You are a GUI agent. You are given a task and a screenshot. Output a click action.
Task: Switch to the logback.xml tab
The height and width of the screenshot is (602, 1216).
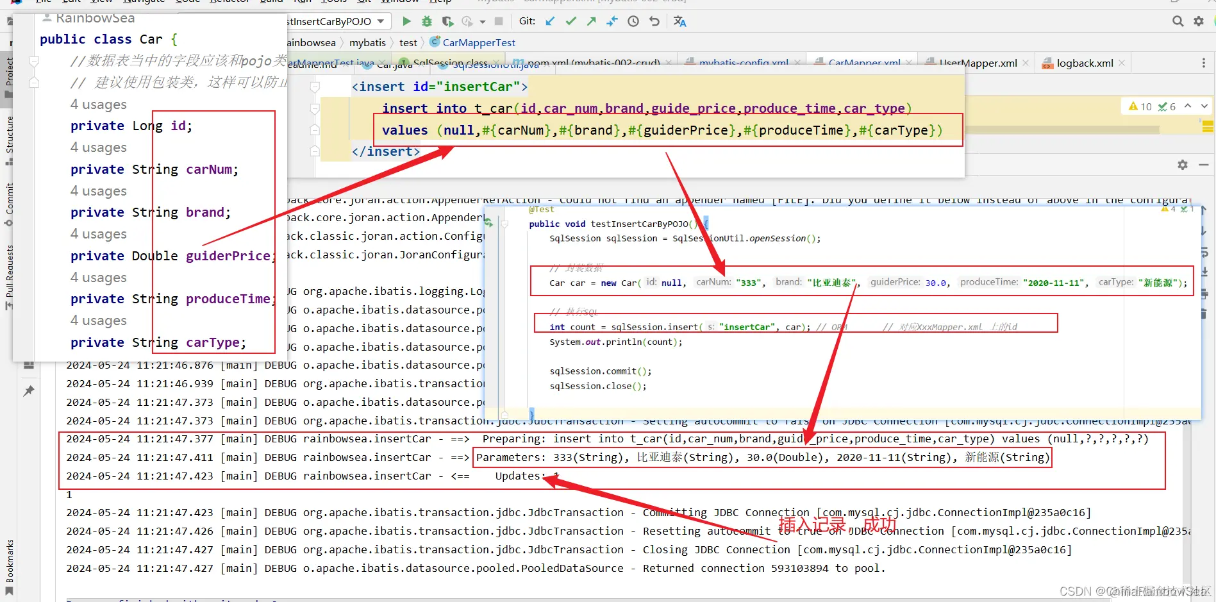(1085, 63)
